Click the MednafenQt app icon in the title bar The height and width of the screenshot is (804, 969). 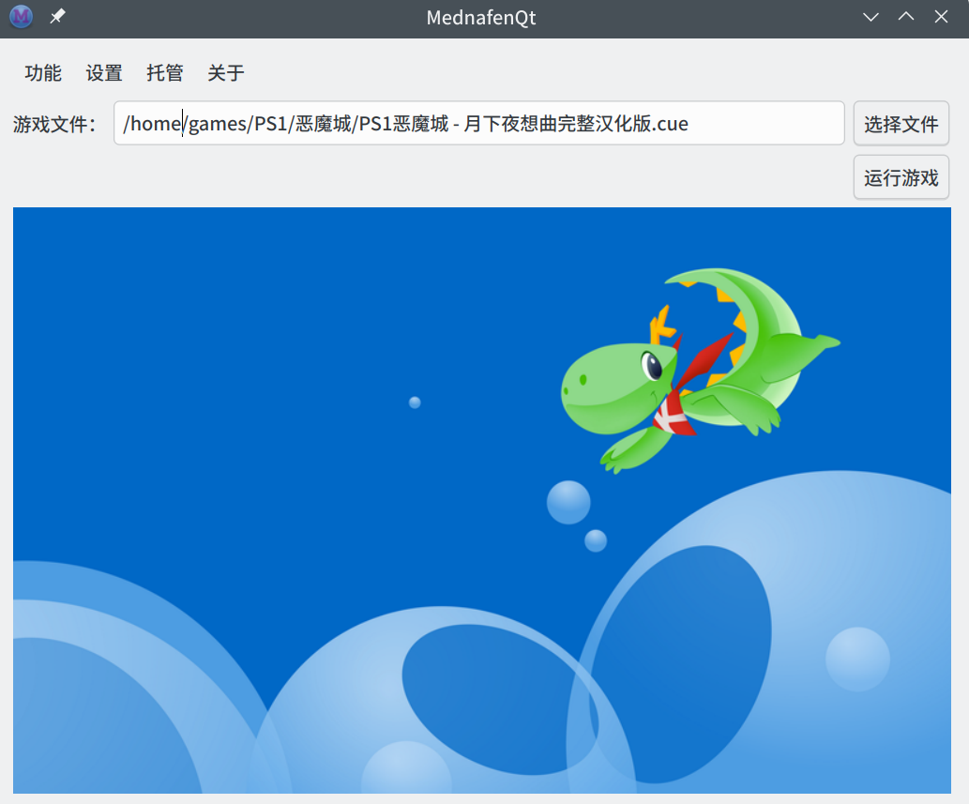click(20, 17)
